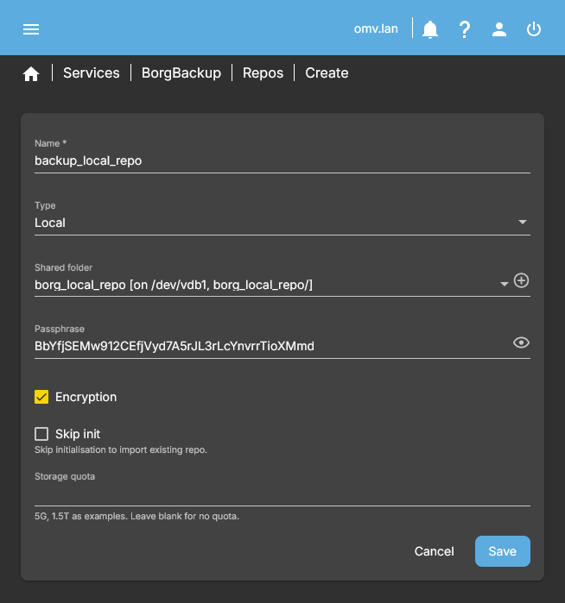The height and width of the screenshot is (603, 565).
Task: Click into the Passphrase text field
Action: point(268,346)
